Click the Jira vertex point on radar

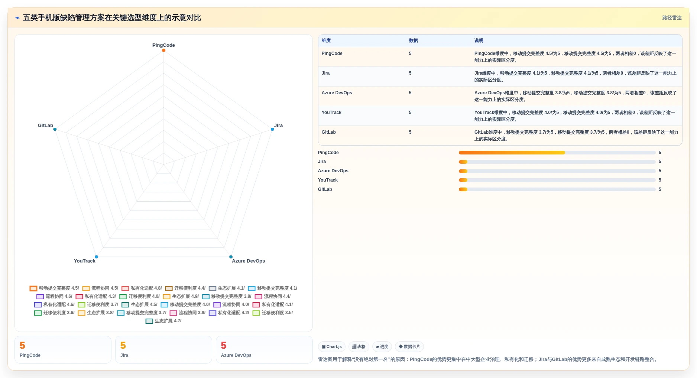(272, 129)
